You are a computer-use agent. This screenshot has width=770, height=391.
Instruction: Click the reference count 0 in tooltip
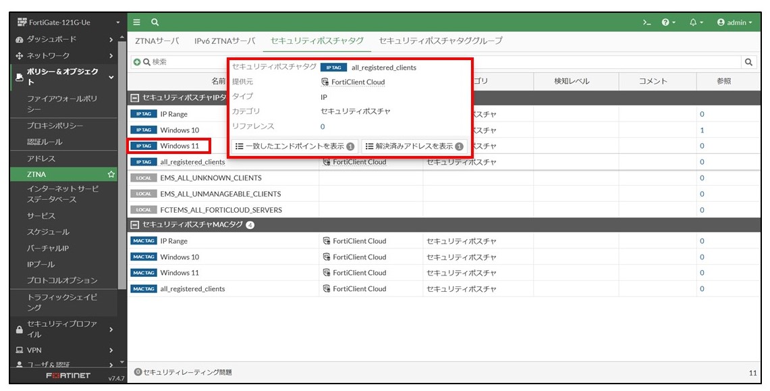pos(323,127)
